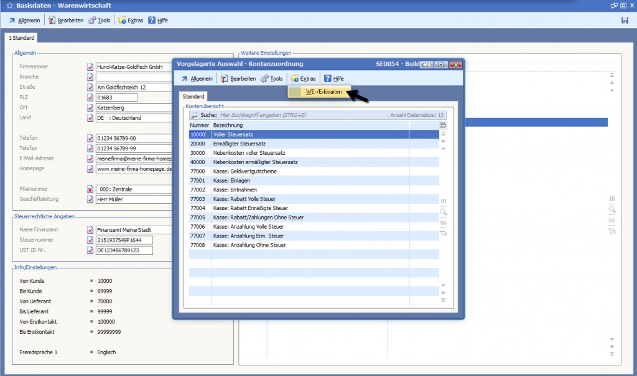Image resolution: width=637 pixels, height=376 pixels.
Task: Open the Hilfe menu in the Kontenzuordnung dialog
Action: coord(333,78)
